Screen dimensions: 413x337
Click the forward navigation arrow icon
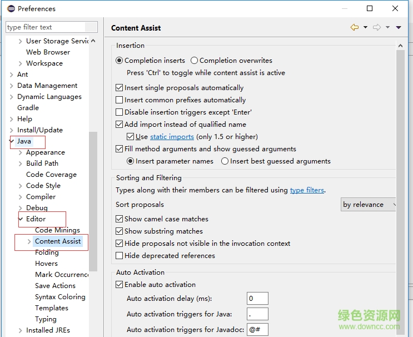click(377, 27)
